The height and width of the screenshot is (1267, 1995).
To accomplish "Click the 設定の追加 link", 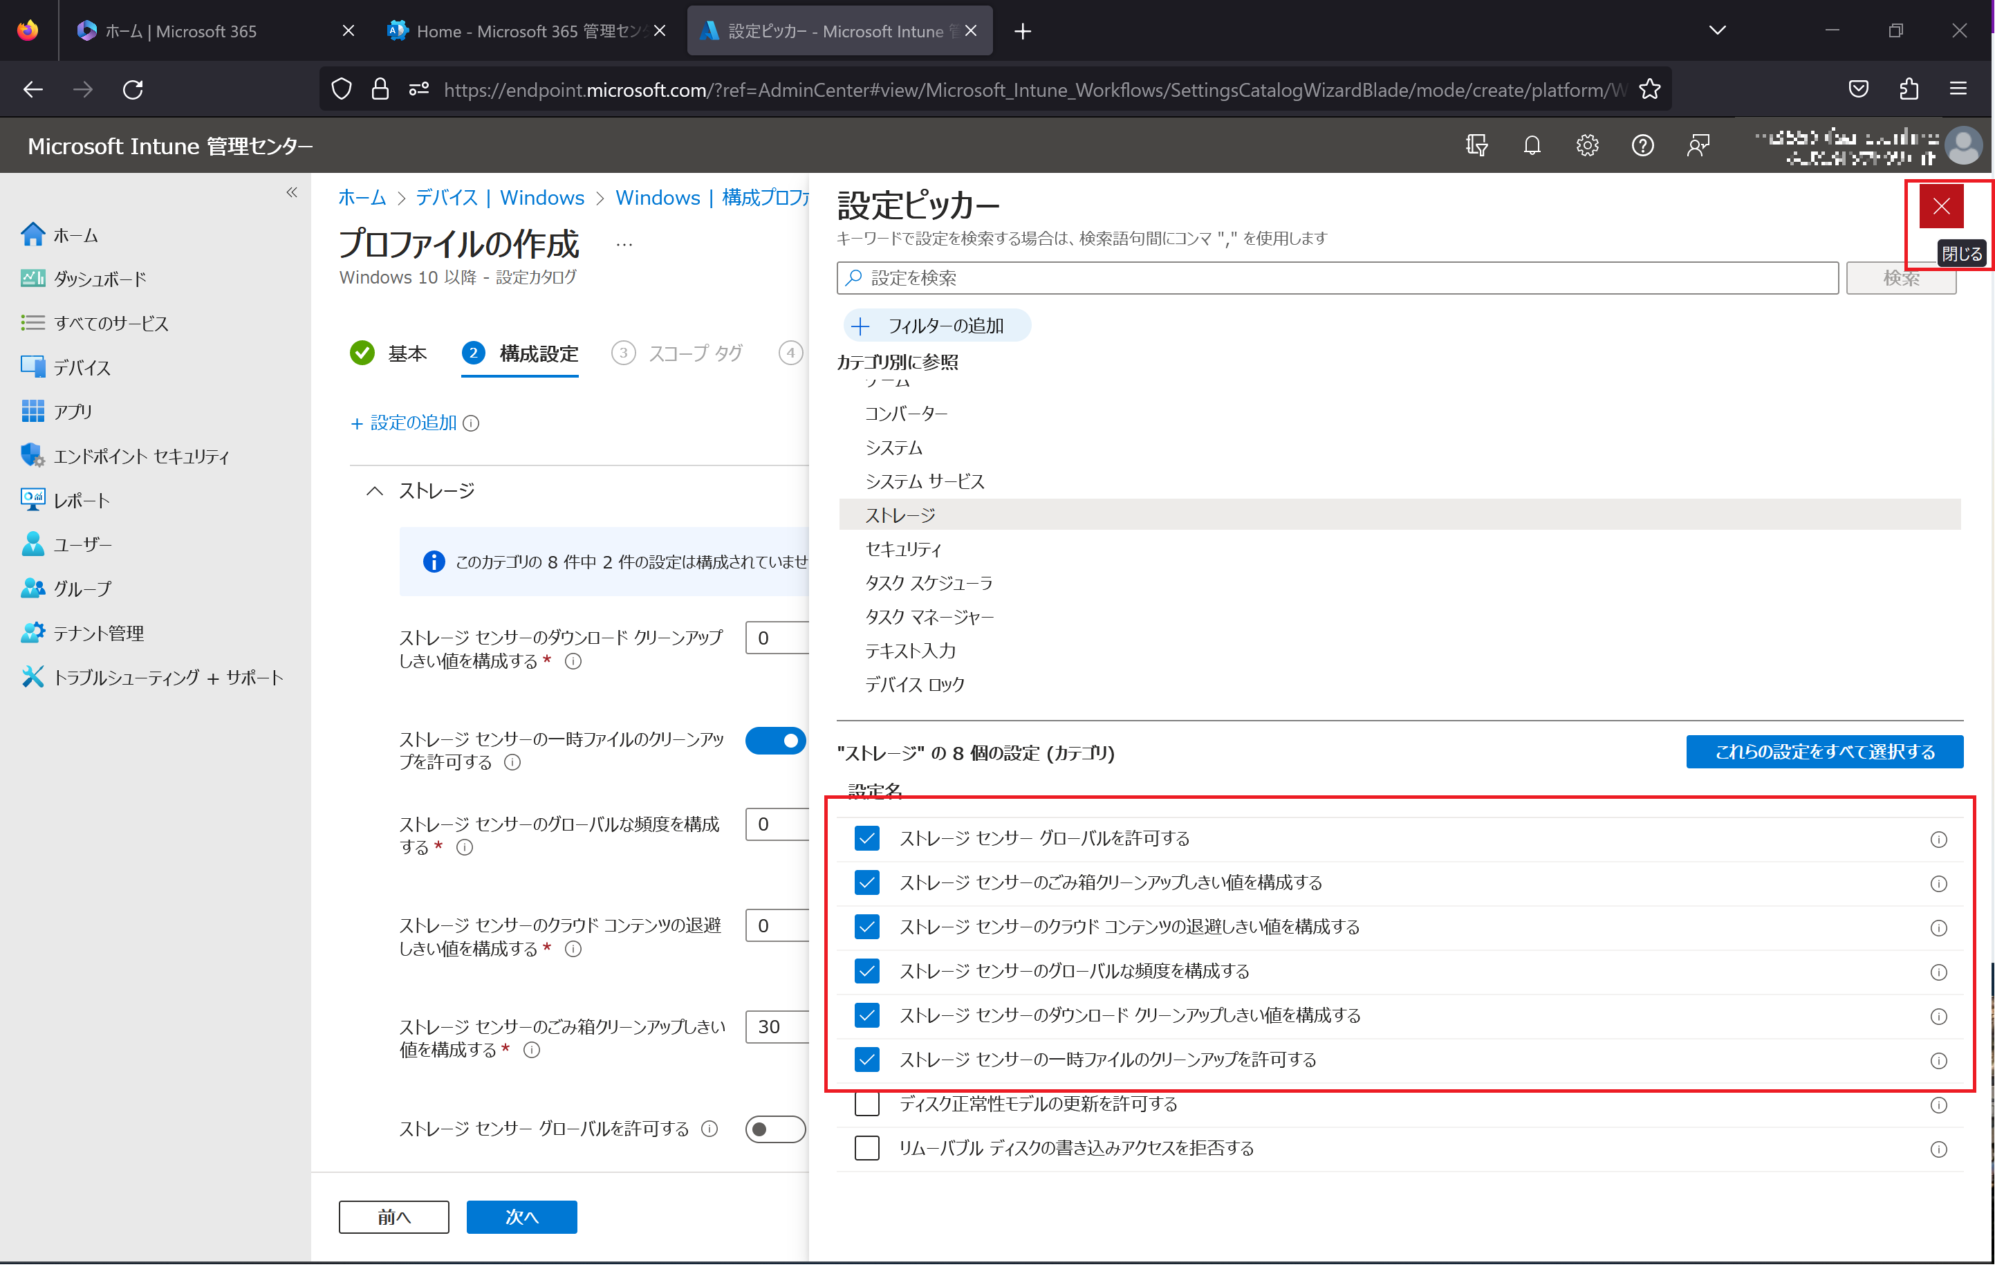I will (x=403, y=423).
